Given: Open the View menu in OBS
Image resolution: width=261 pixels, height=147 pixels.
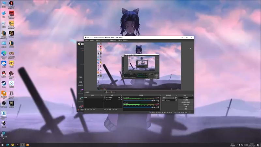Looking at the screenshot, I should coord(98,40).
